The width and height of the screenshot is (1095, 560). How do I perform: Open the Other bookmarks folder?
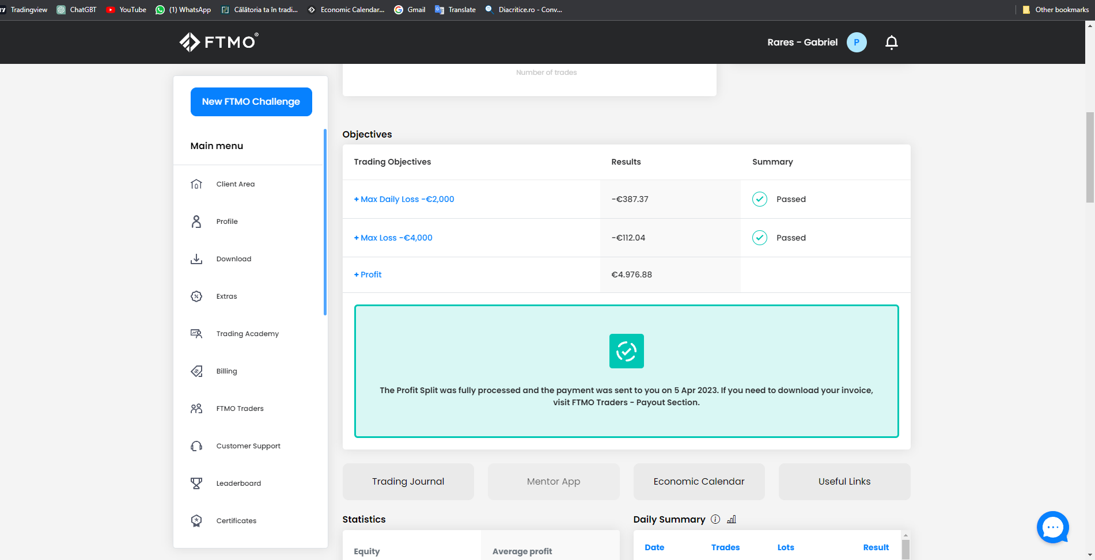[x=1055, y=10]
